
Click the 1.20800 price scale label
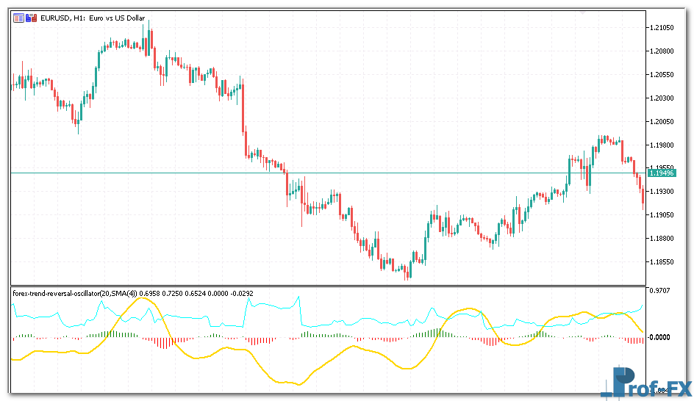[663, 51]
